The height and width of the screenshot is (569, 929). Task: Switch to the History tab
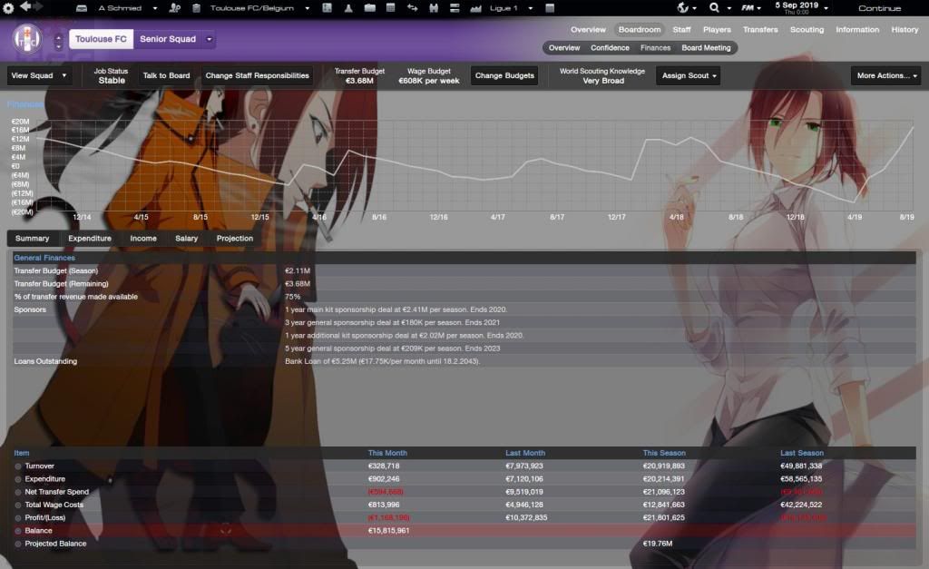click(905, 30)
